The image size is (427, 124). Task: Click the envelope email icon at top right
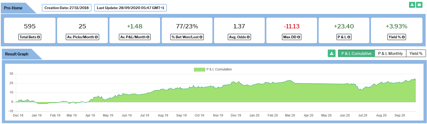(419, 5)
